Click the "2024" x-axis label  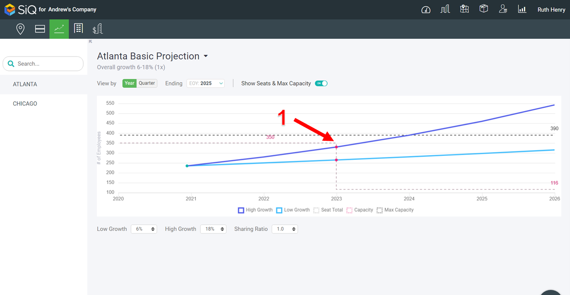point(409,199)
